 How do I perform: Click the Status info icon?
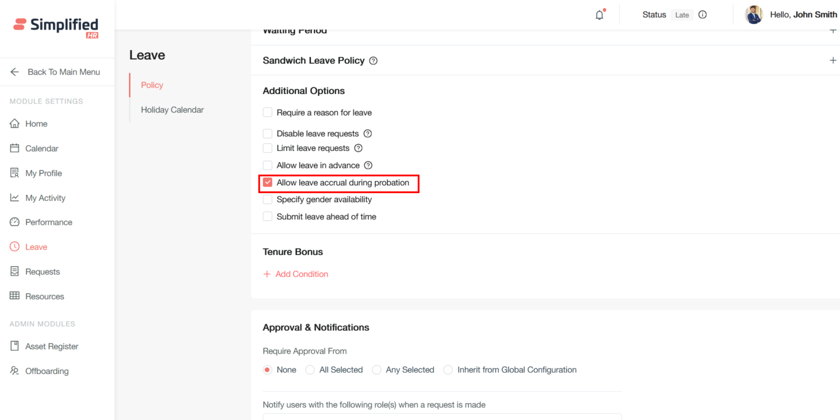pos(702,15)
